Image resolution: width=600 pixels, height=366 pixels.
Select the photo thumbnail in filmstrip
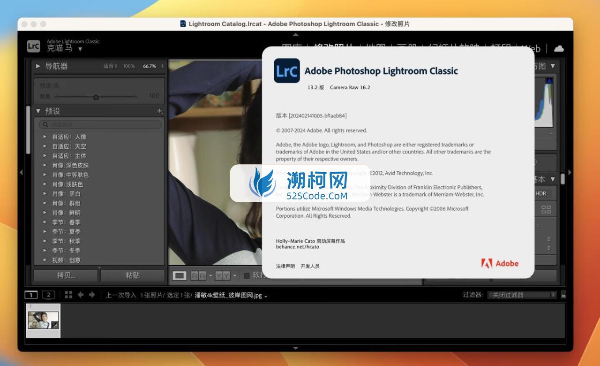pos(43,320)
